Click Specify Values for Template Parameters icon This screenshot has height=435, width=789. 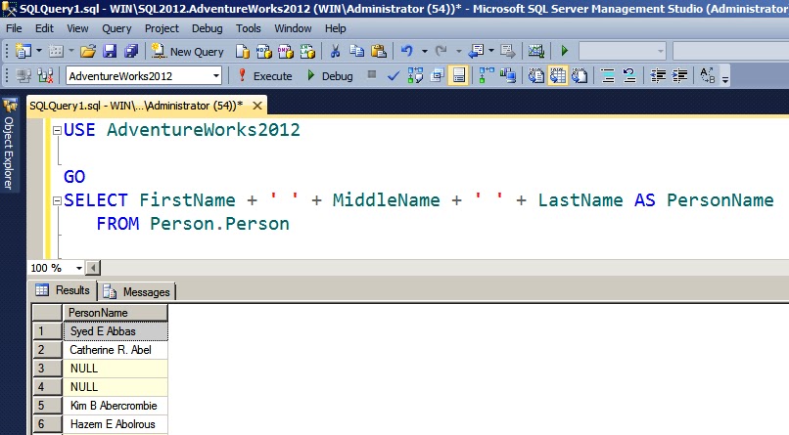(708, 76)
